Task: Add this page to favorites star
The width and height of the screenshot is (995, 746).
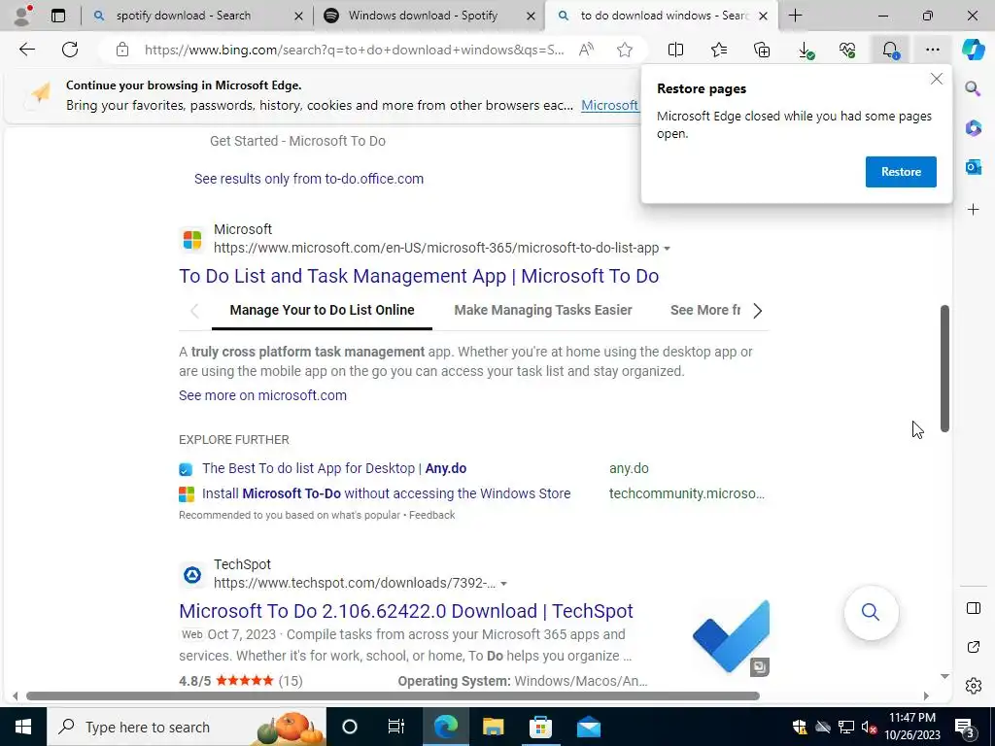Action: click(625, 50)
